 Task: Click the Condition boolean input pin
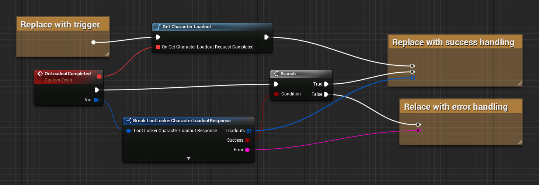[276, 94]
